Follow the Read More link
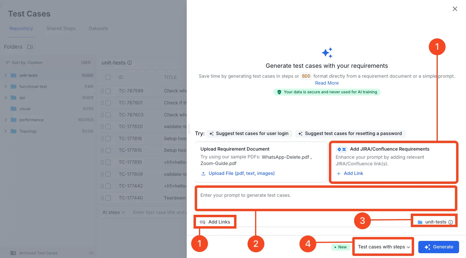This screenshot has height=258, width=466. click(x=327, y=83)
